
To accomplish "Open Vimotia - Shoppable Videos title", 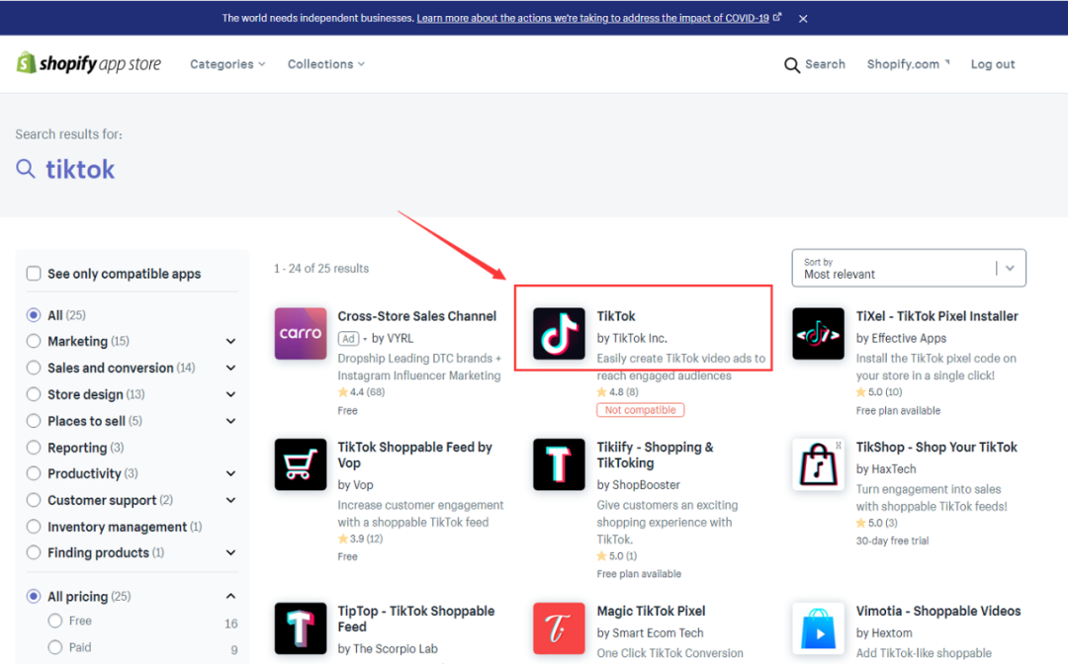I will [937, 611].
